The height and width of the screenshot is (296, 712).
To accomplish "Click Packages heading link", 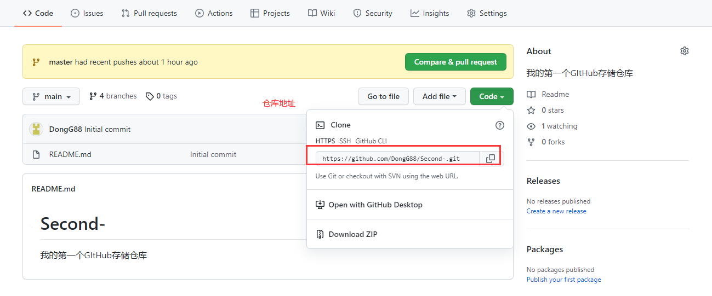I will (545, 249).
